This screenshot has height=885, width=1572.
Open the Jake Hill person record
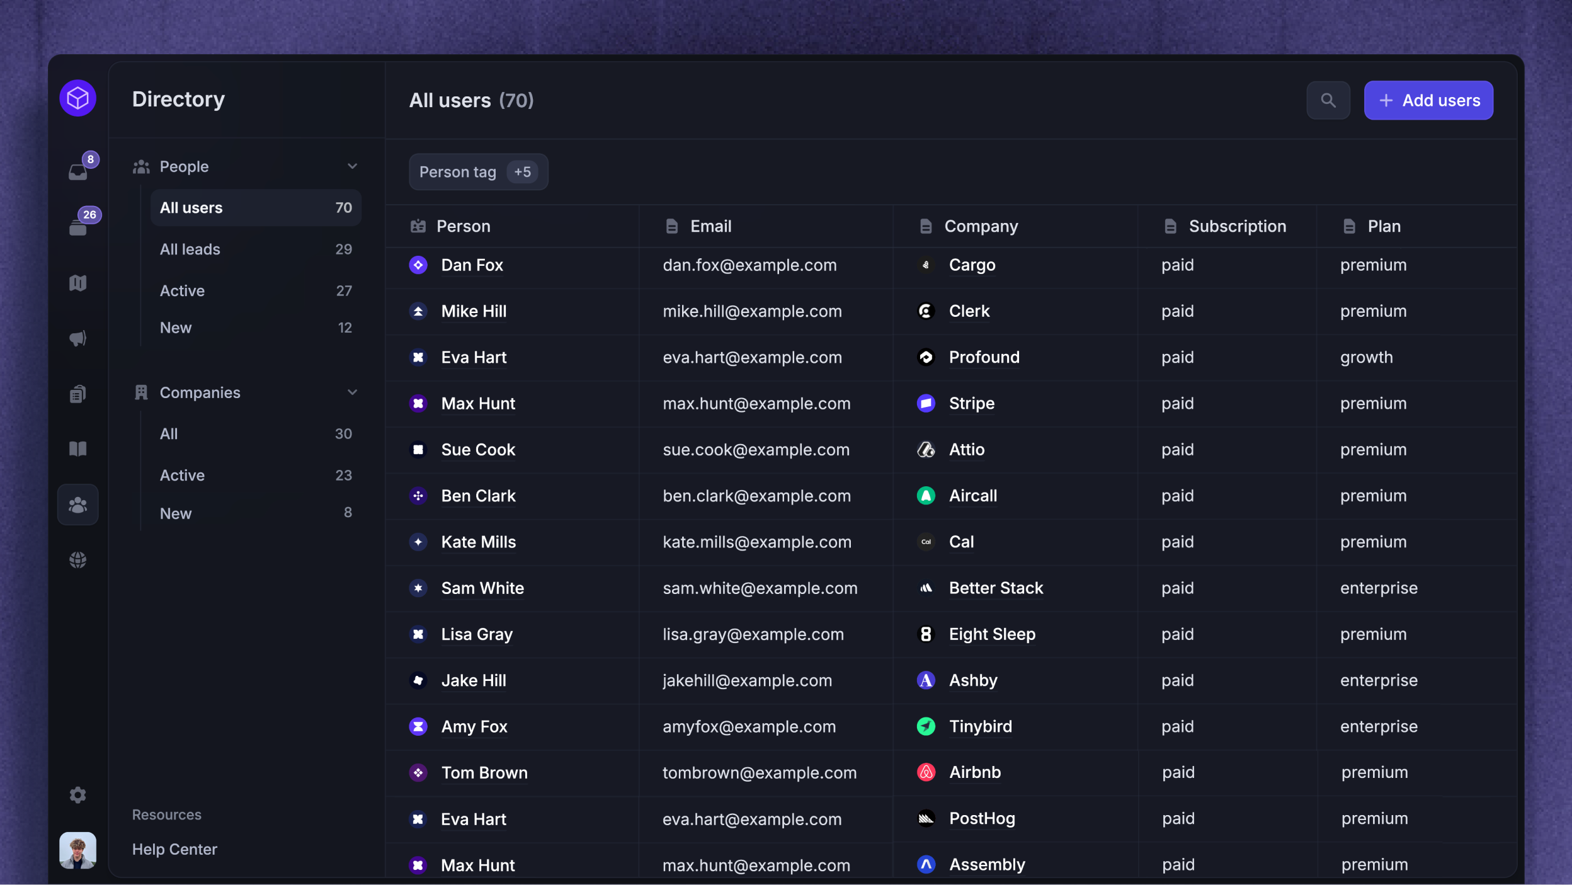coord(474,680)
